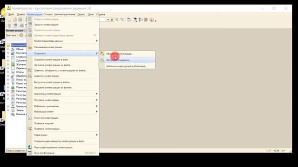Image resolution: width=298 pixels, height=167 pixels.
Task: Open the Сервис menu
Action: 81,14
